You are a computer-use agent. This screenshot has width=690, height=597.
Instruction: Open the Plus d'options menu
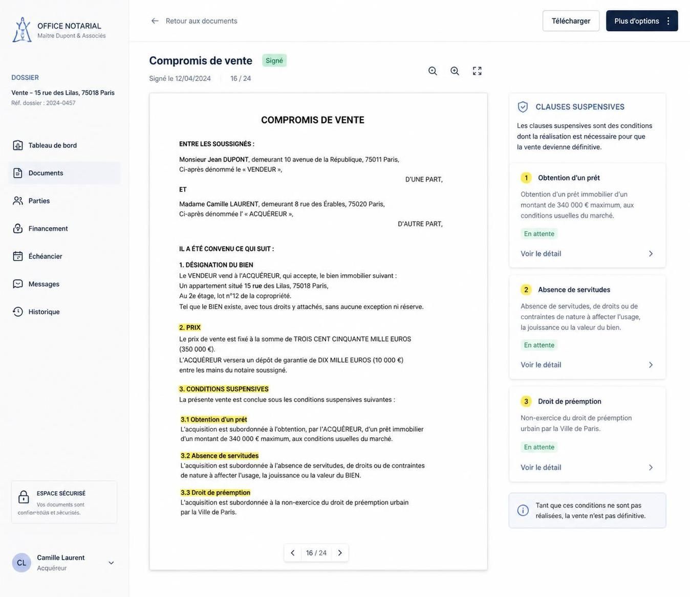642,21
